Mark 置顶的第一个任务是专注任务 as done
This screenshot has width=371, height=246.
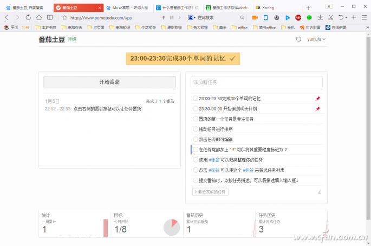195,119
